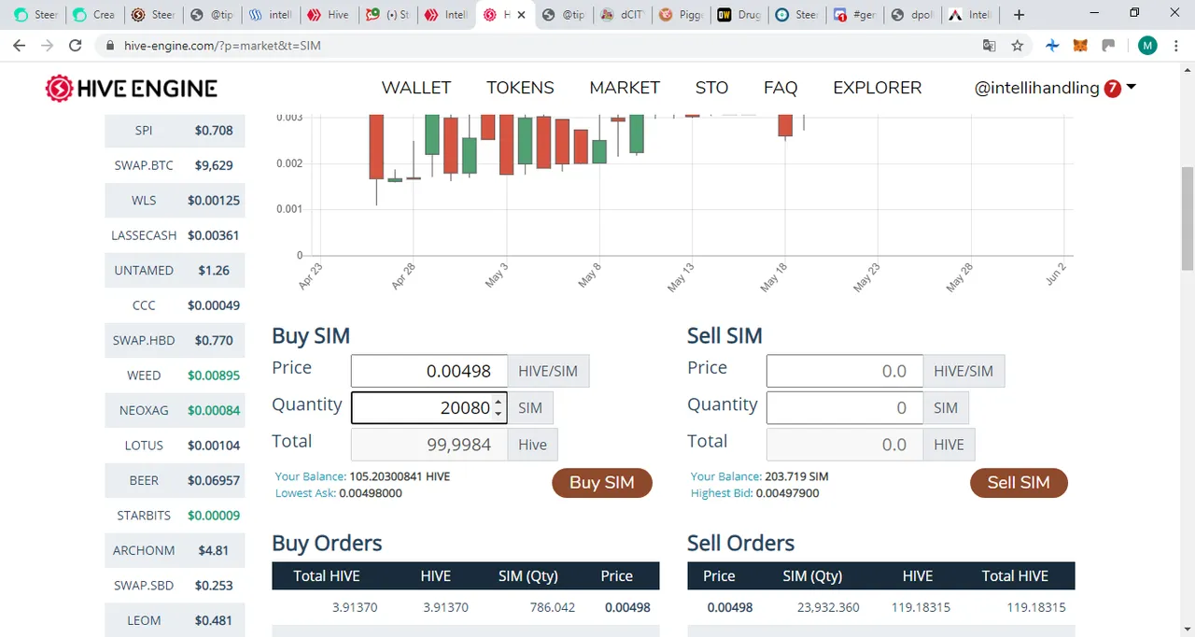This screenshot has width=1195, height=637.
Task: Close the active Hive Engine tab
Action: pos(521,15)
